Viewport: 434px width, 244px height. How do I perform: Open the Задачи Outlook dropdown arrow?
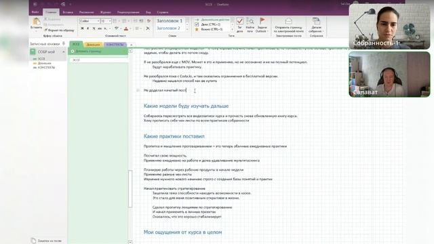pyautogui.click(x=267, y=31)
